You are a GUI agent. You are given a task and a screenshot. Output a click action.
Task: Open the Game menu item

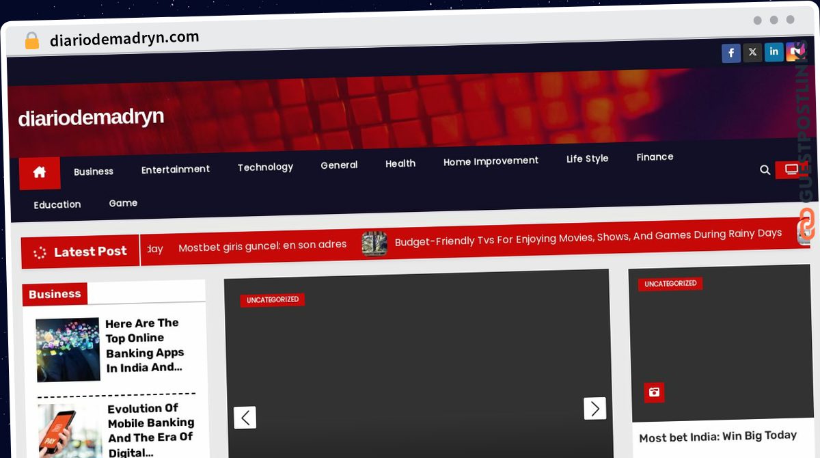(123, 203)
